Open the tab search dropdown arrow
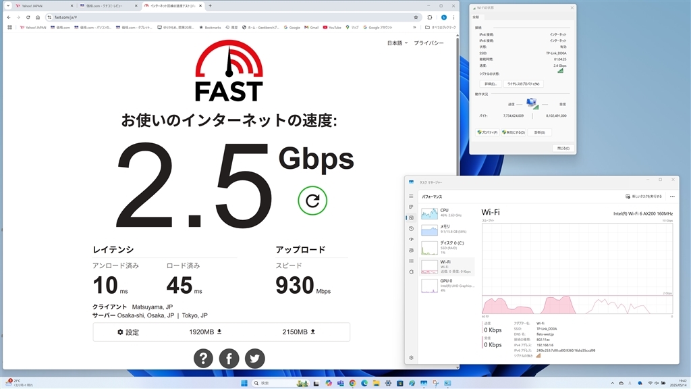This screenshot has width=691, height=389. pos(8,5)
